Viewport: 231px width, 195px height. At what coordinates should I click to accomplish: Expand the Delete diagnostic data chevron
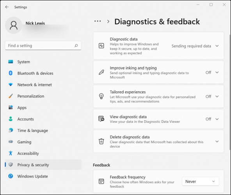click(x=217, y=142)
